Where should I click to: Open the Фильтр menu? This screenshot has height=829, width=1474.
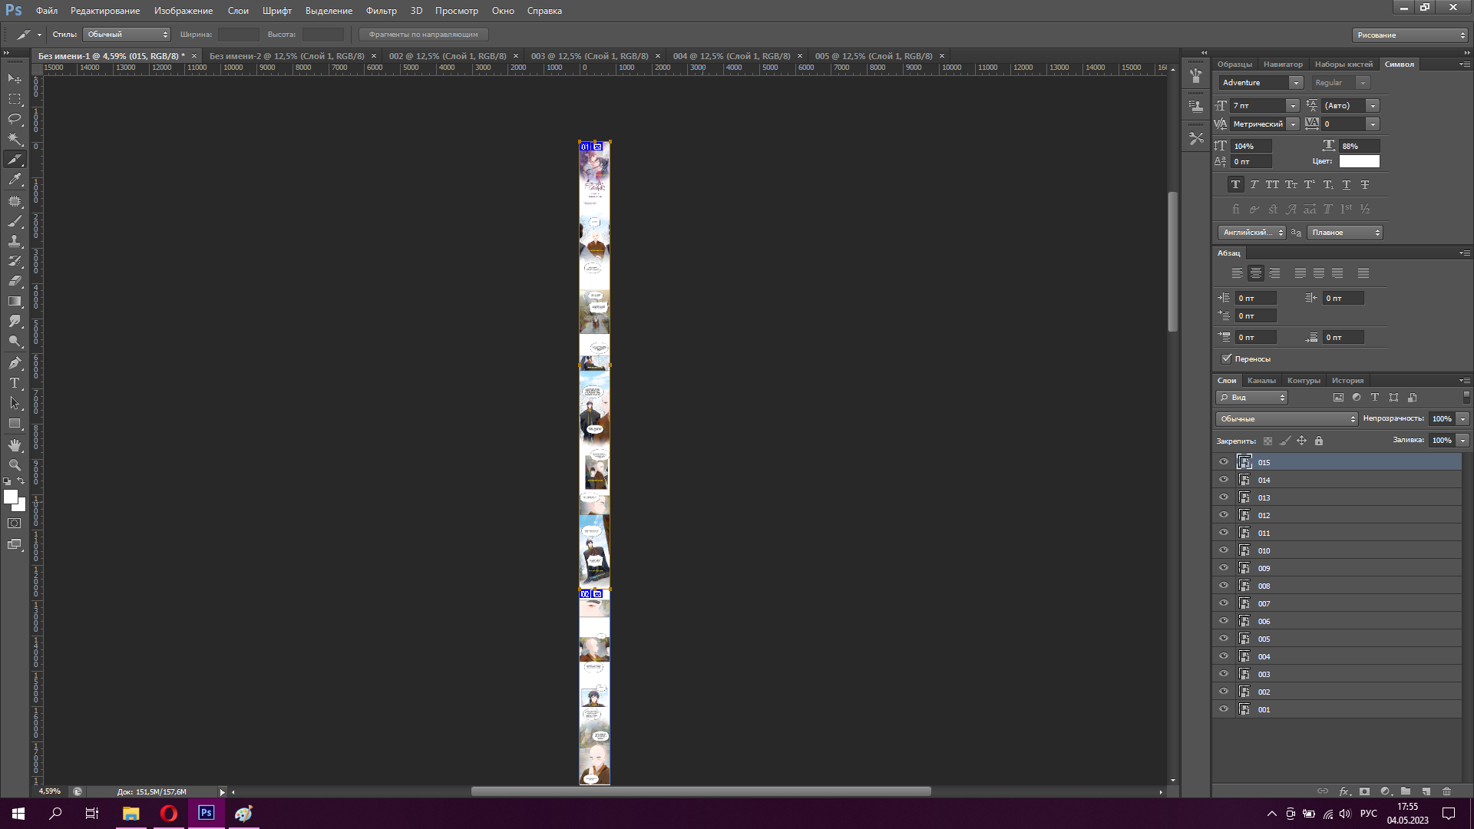click(x=382, y=11)
